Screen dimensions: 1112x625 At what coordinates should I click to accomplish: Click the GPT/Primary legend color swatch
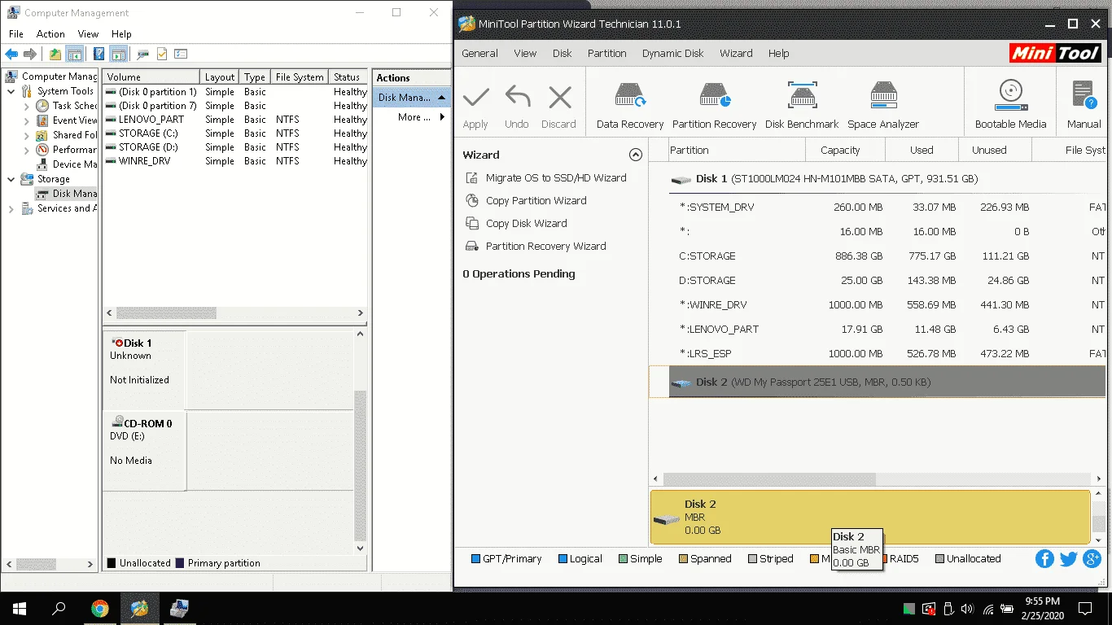(475, 559)
